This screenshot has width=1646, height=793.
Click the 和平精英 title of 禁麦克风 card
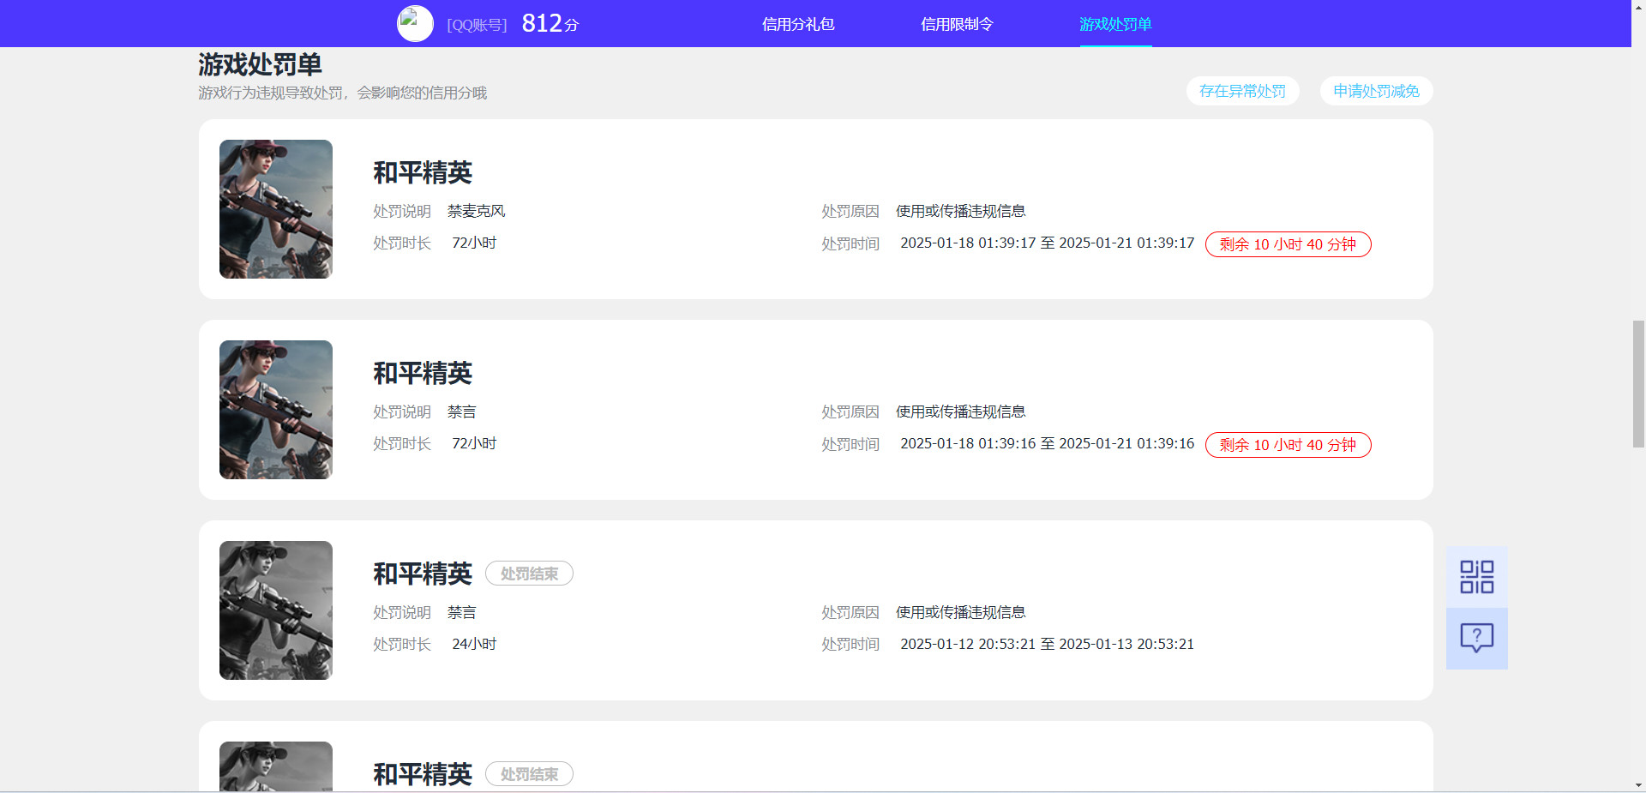(x=423, y=173)
